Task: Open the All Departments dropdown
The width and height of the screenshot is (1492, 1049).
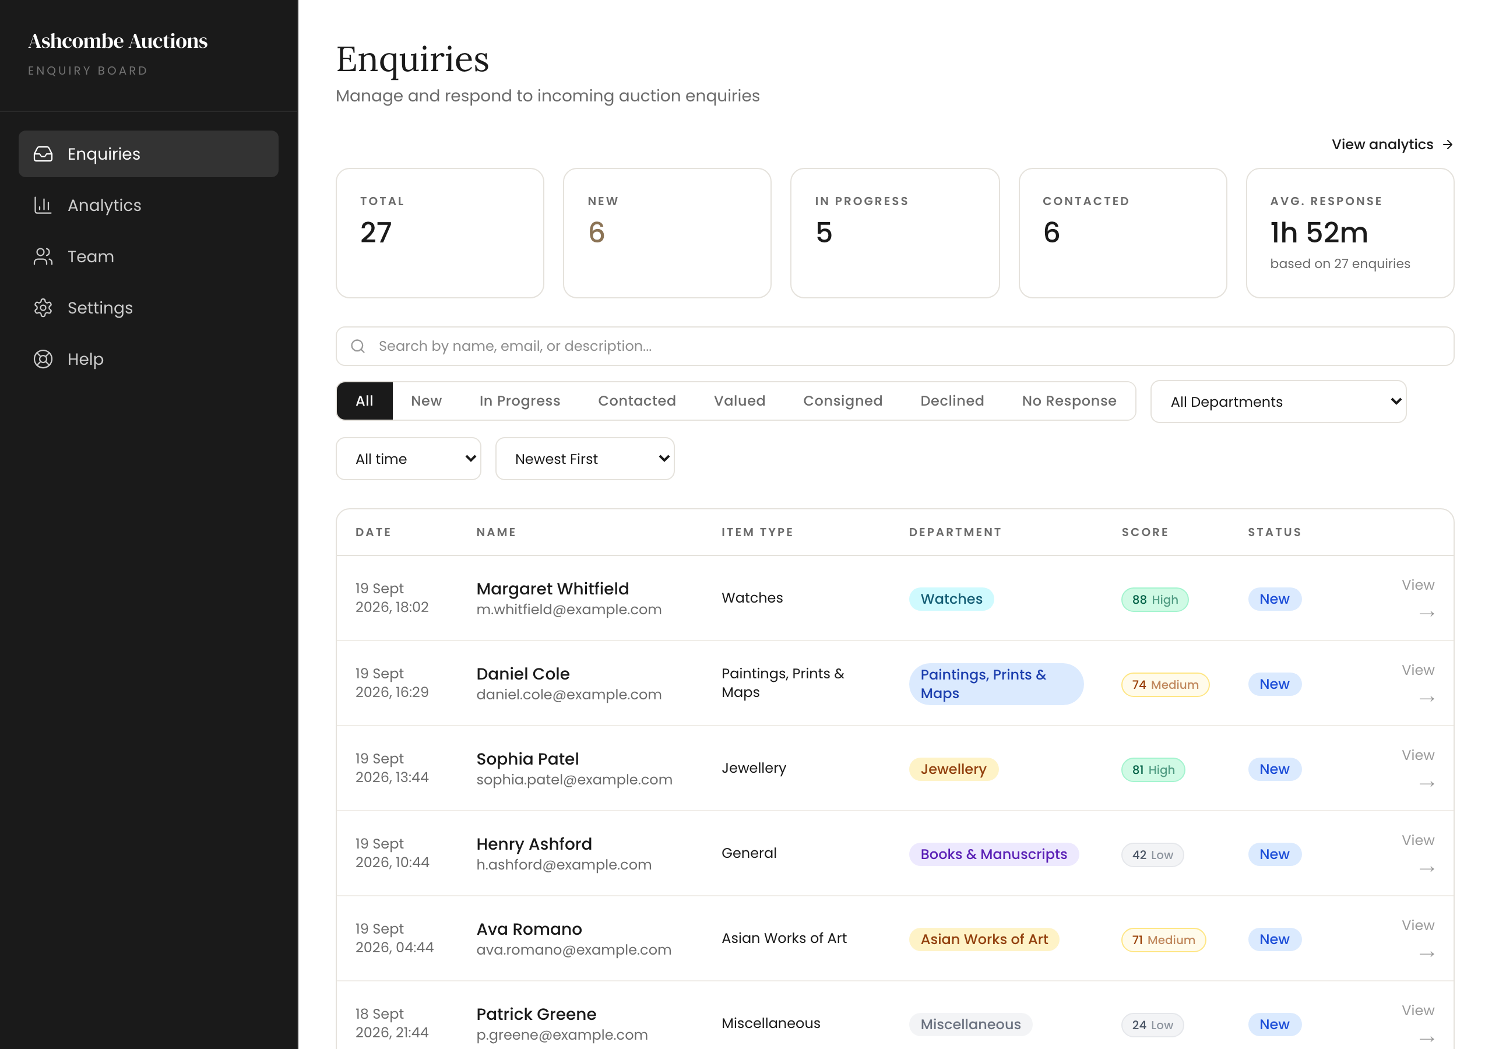Action: (x=1278, y=402)
